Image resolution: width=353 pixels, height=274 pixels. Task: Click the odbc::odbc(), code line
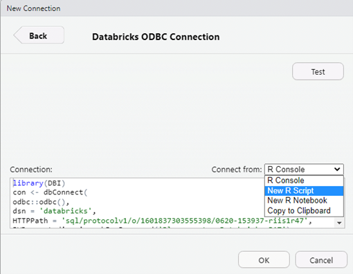(41, 202)
